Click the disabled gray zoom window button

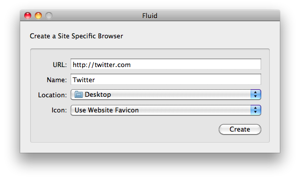click(49, 16)
